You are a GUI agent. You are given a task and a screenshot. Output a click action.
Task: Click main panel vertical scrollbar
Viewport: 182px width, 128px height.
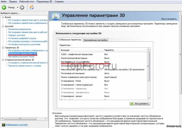180,54
